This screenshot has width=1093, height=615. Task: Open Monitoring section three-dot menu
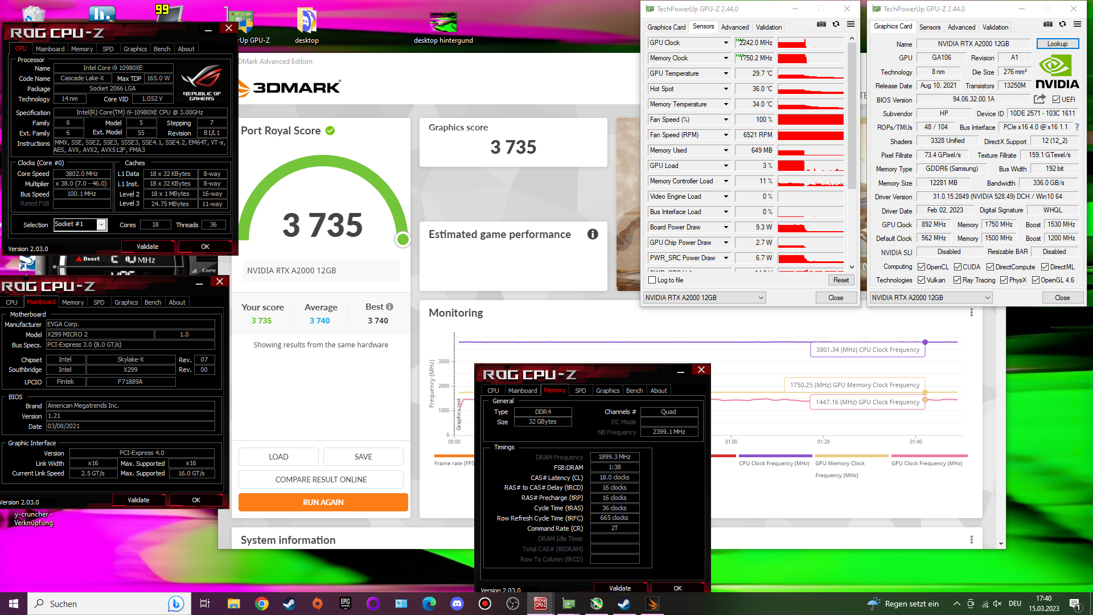tap(971, 313)
